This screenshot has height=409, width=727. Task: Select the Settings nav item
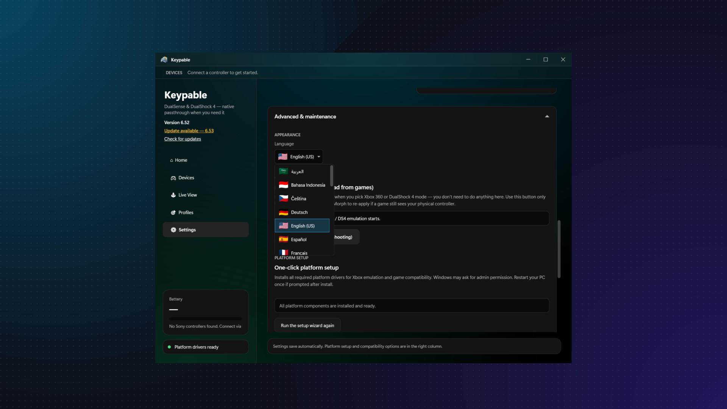coord(206,230)
